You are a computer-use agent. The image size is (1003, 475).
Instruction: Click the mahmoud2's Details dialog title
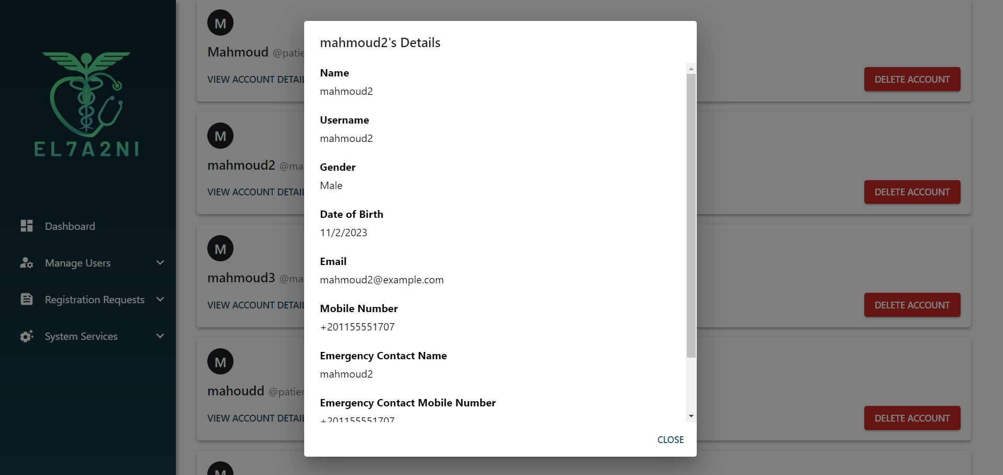point(380,42)
